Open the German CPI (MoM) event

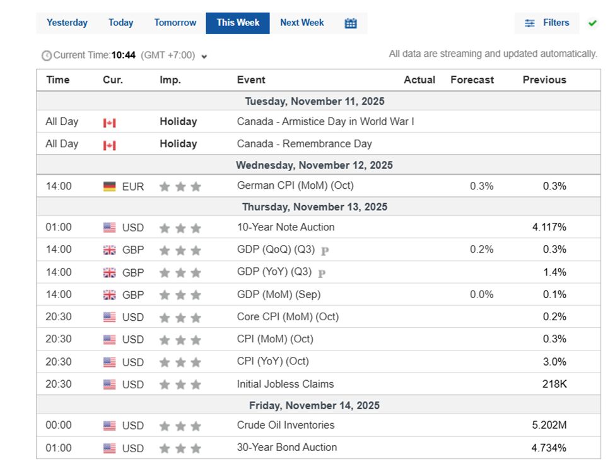point(295,186)
